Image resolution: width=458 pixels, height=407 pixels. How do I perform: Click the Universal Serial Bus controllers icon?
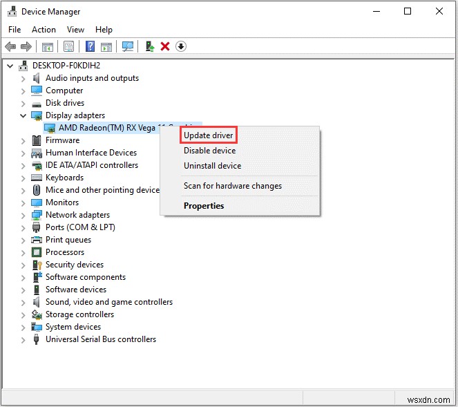coord(36,339)
